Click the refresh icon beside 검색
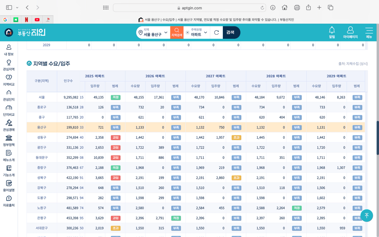 coord(216,32)
